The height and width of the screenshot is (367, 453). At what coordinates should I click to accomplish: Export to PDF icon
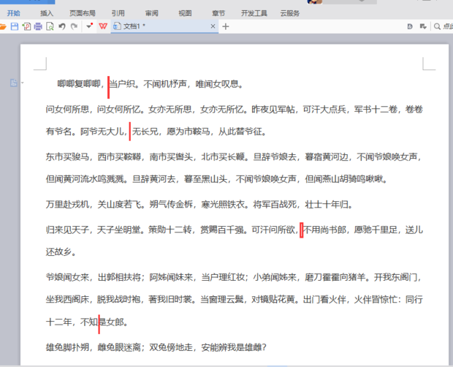tap(26, 26)
